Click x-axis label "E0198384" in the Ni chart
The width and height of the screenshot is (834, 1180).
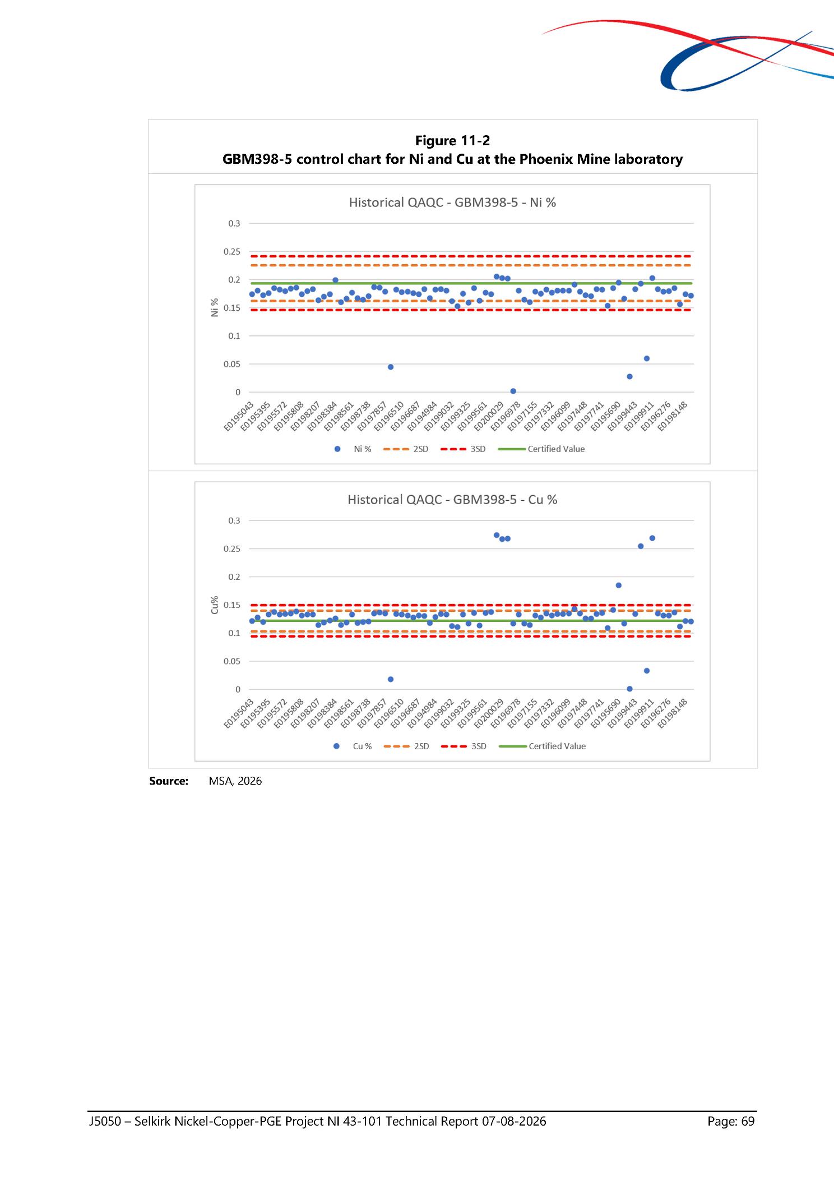pos(322,416)
